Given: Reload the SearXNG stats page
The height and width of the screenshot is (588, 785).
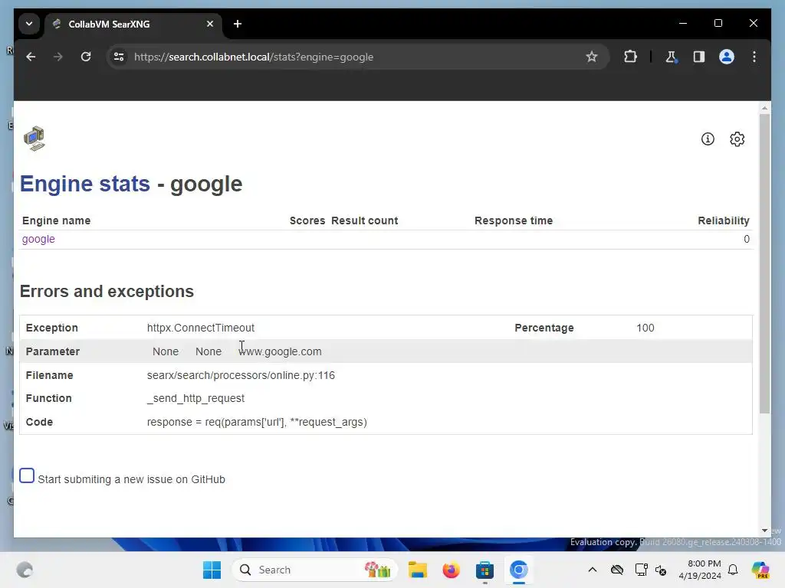Looking at the screenshot, I should 86,57.
